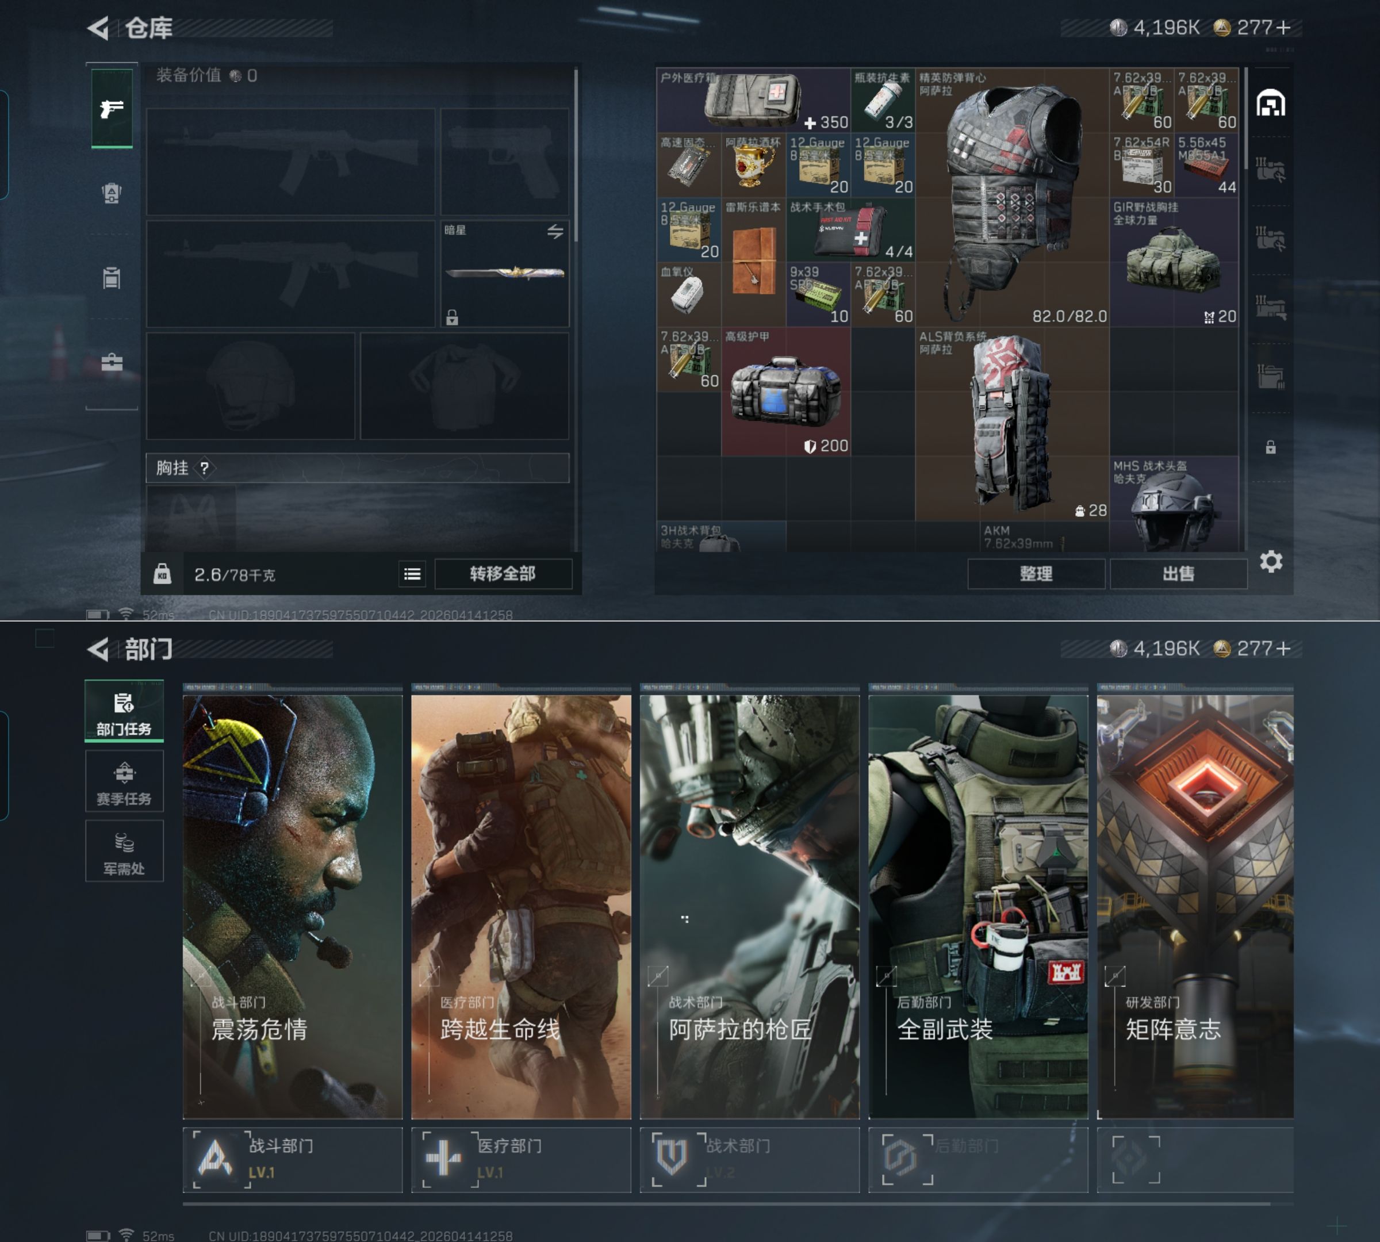Click the chest rig help question mark
This screenshot has width=1380, height=1242.
(204, 468)
